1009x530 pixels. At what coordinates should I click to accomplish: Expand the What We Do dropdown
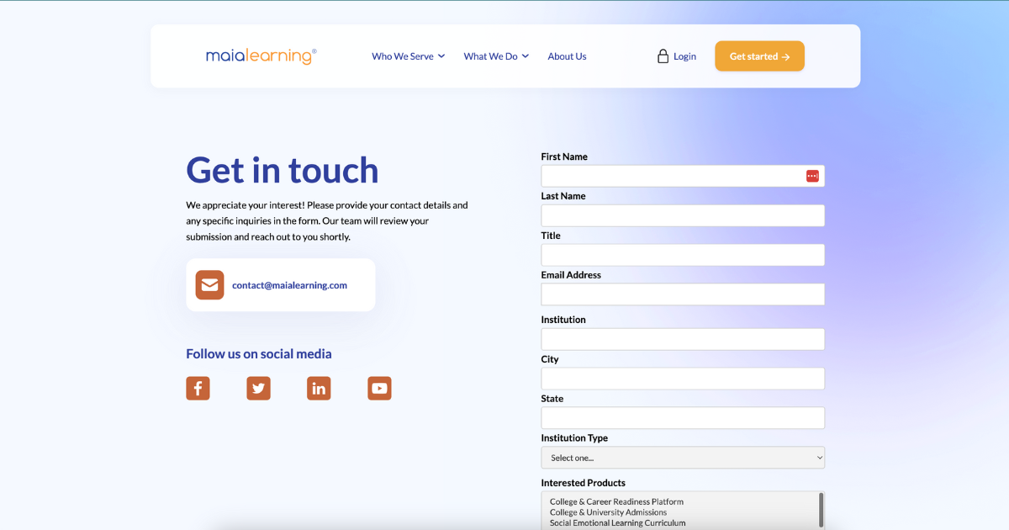(496, 56)
